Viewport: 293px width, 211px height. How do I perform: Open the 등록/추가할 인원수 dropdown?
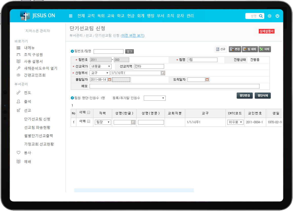click(154, 98)
